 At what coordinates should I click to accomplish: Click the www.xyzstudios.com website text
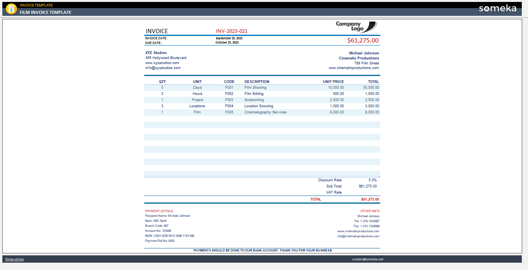[x=162, y=63]
